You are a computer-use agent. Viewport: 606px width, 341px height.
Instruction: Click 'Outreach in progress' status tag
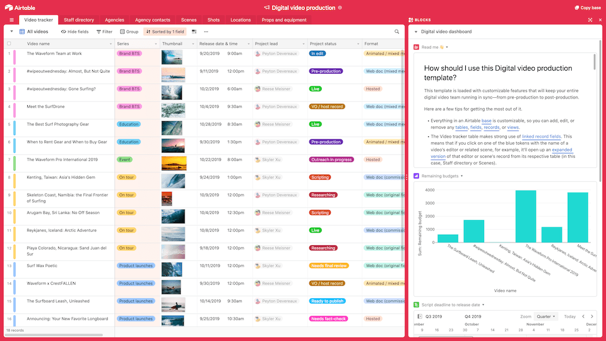coord(331,159)
